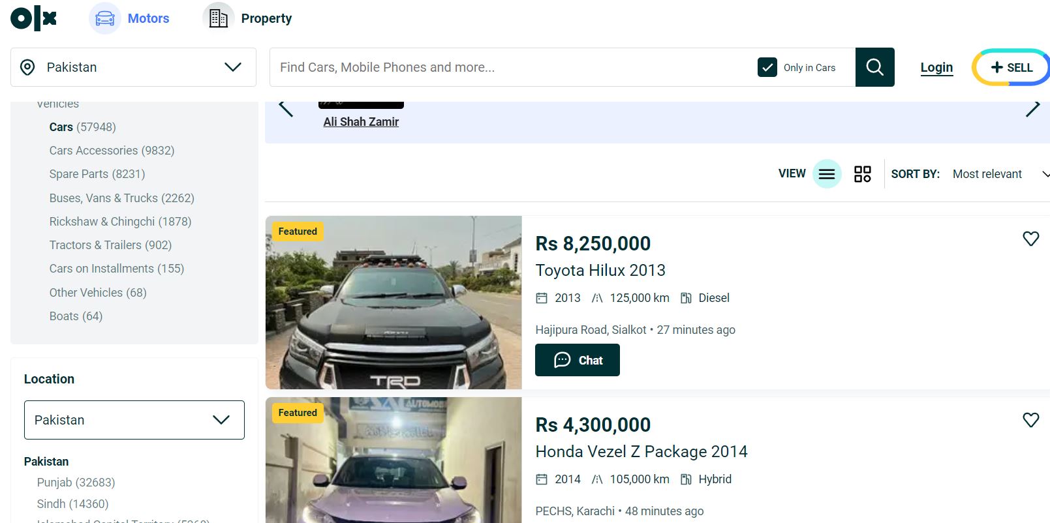The height and width of the screenshot is (523, 1050).
Task: Open the Login page
Action: (x=936, y=67)
